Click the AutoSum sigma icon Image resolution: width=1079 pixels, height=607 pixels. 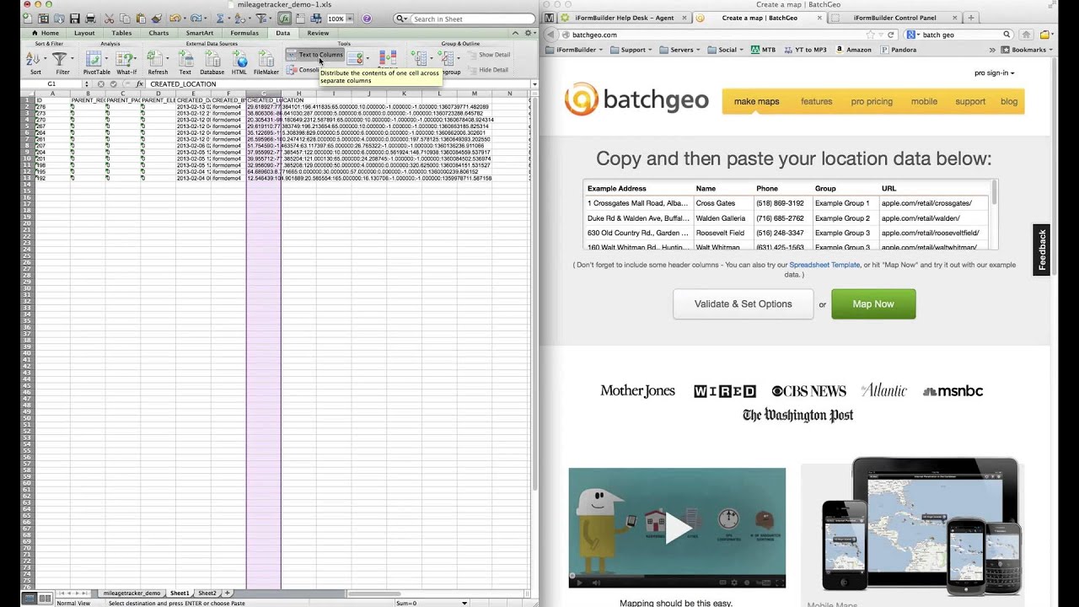(220, 19)
